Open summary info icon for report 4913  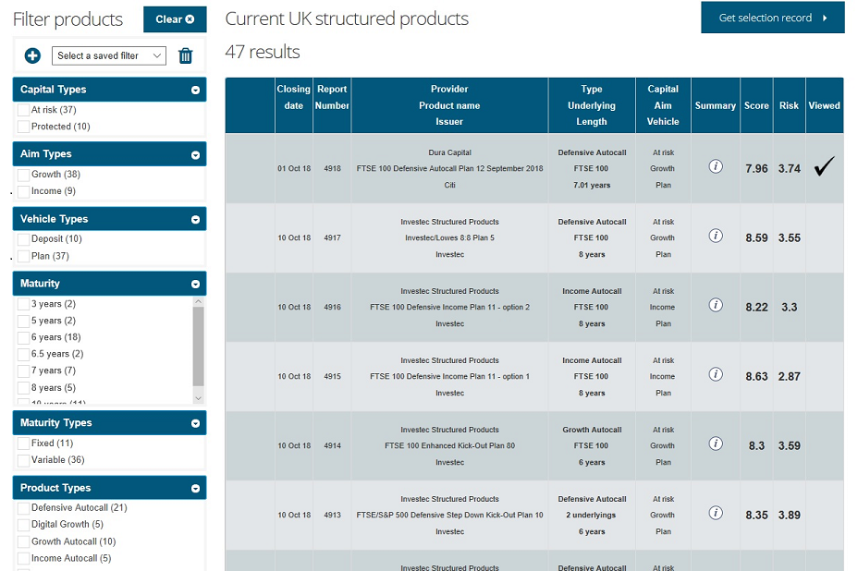pos(715,513)
